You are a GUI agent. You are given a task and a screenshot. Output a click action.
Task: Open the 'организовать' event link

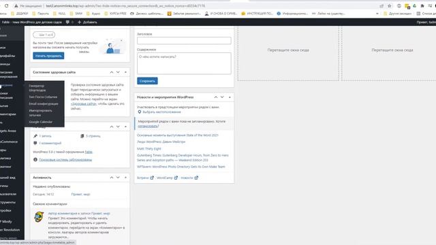[x=148, y=126]
